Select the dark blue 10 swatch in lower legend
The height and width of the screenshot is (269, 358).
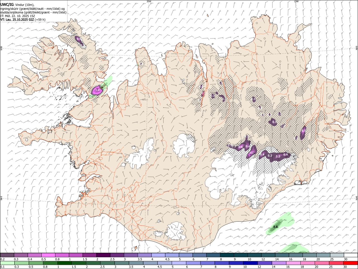pyautogui.click(x=250, y=263)
